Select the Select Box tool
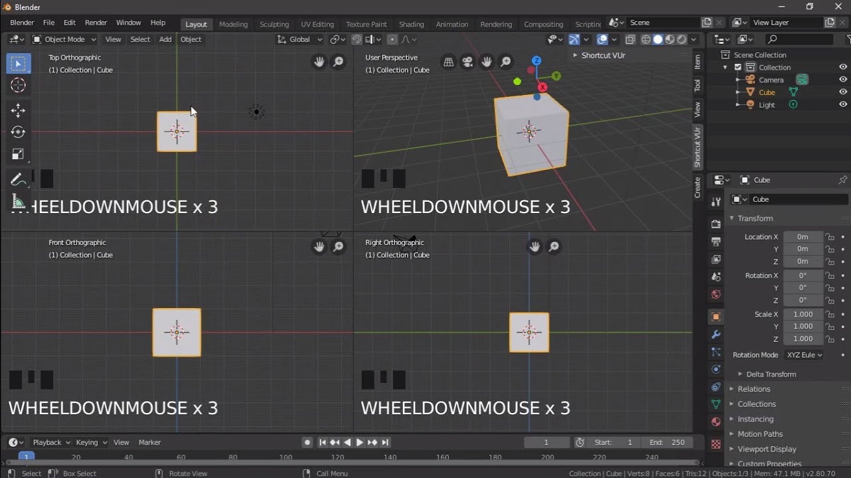Image resolution: width=851 pixels, height=478 pixels. tap(19, 64)
